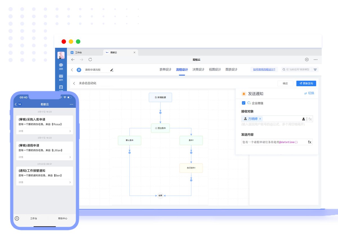Viewport: 338px width, 238px height.
Task: Tap the keyboard icon in phone bottom bar
Action: pyautogui.click(x=17, y=218)
